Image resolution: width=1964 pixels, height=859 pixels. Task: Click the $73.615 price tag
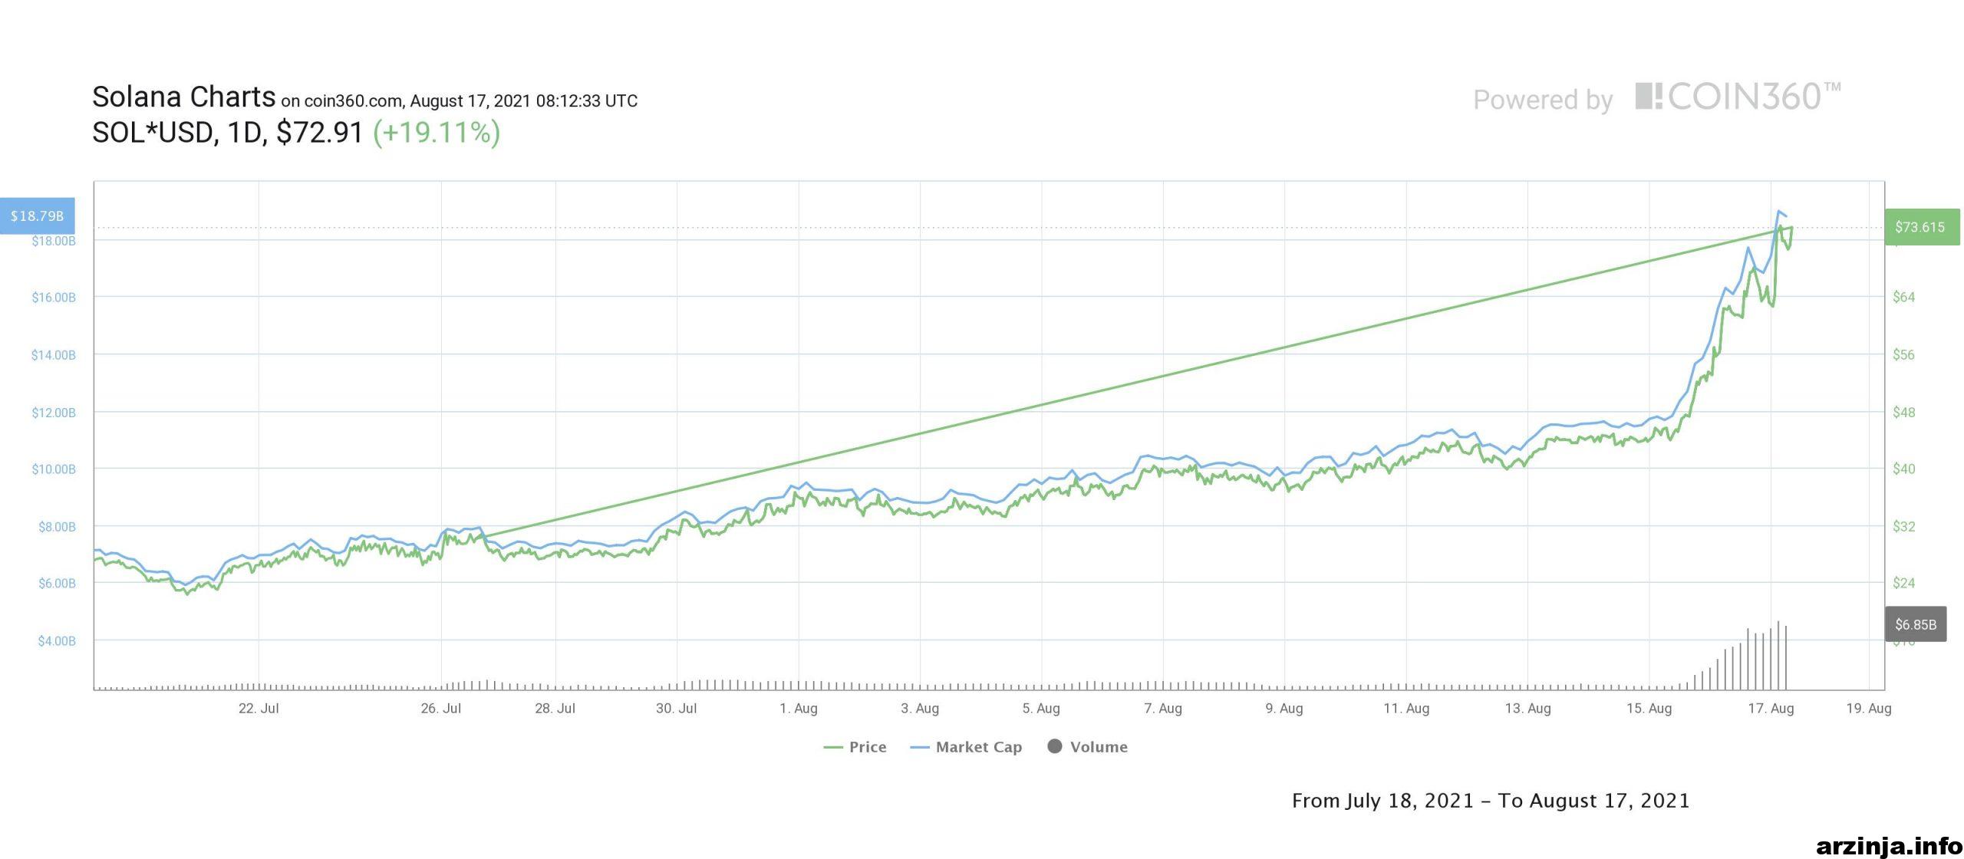[1923, 227]
